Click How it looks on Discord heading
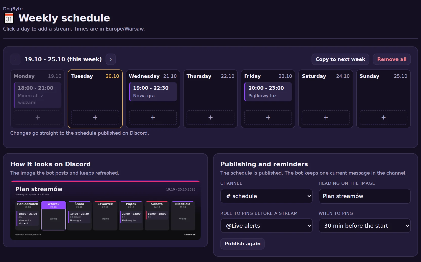The width and height of the screenshot is (421, 262). [50, 164]
